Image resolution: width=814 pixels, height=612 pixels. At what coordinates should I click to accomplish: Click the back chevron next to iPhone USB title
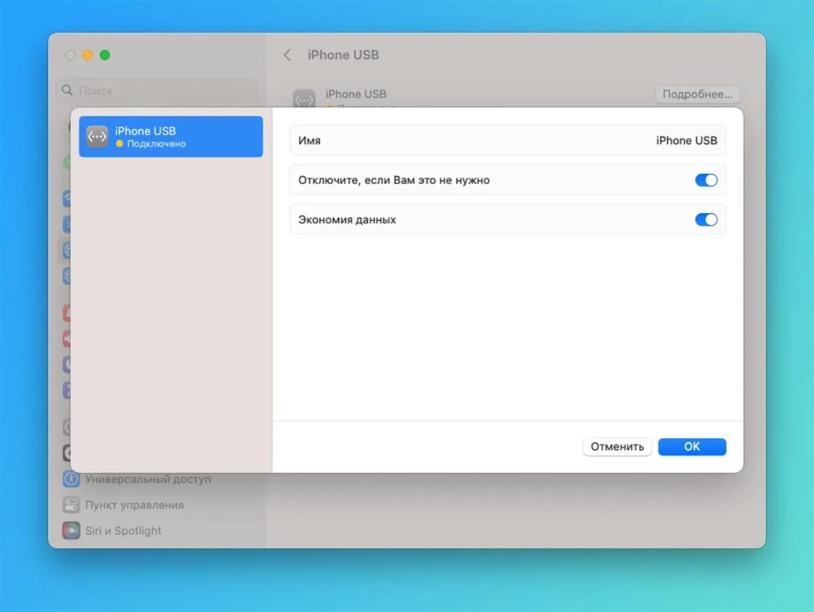(288, 55)
